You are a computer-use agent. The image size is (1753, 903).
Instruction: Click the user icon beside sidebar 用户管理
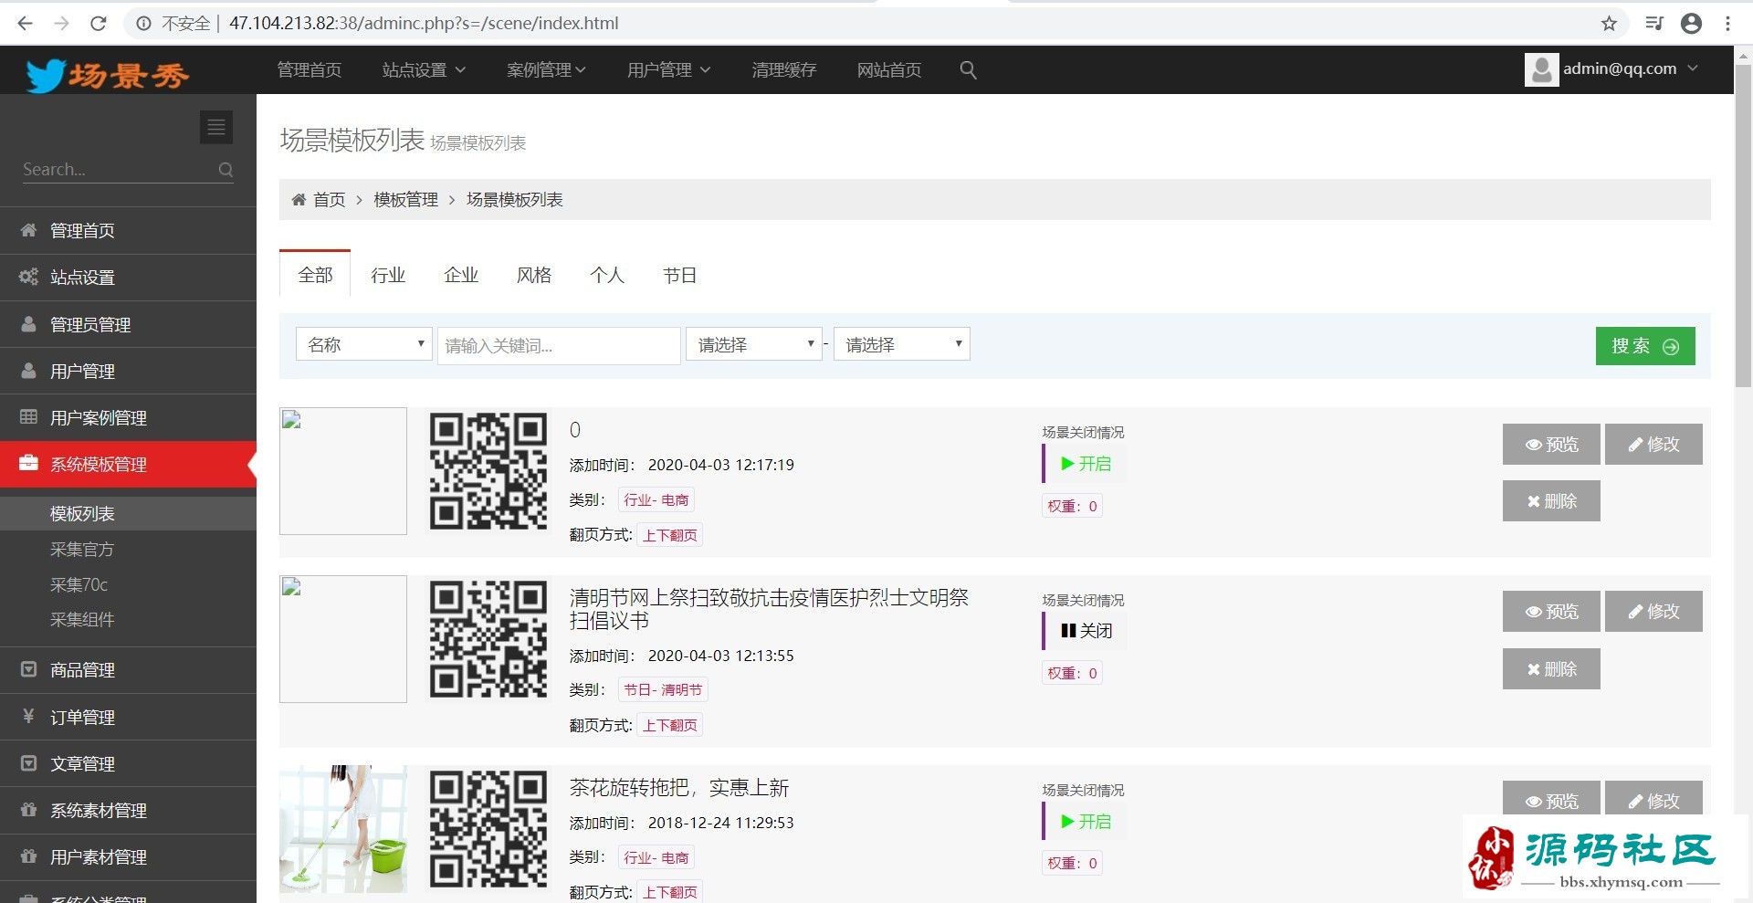pos(29,371)
